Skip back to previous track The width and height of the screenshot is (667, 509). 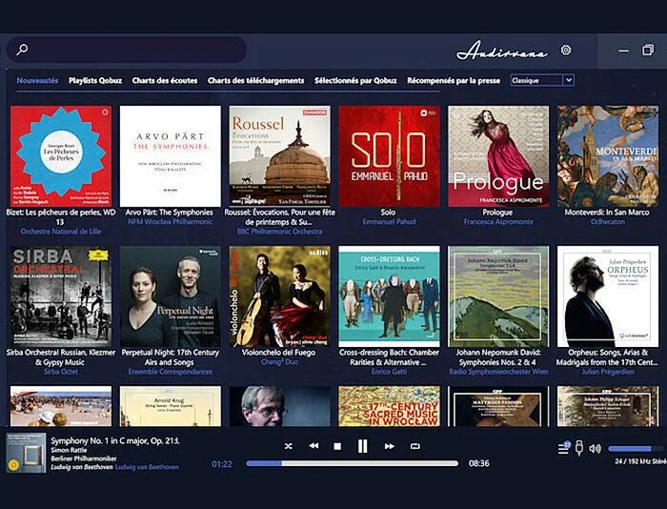[313, 446]
